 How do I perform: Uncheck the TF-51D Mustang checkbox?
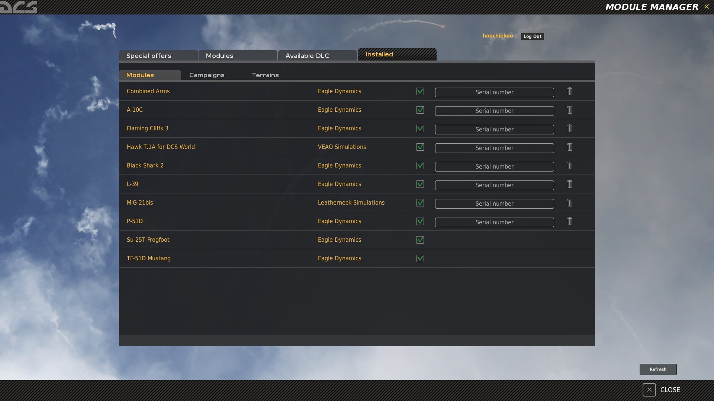[x=420, y=258]
